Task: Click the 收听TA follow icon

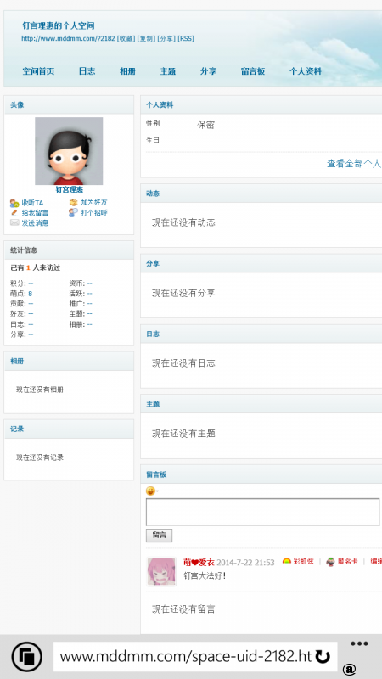Action: 14,203
